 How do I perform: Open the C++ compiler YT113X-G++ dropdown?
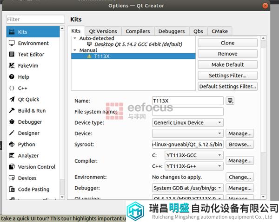(x=194, y=166)
